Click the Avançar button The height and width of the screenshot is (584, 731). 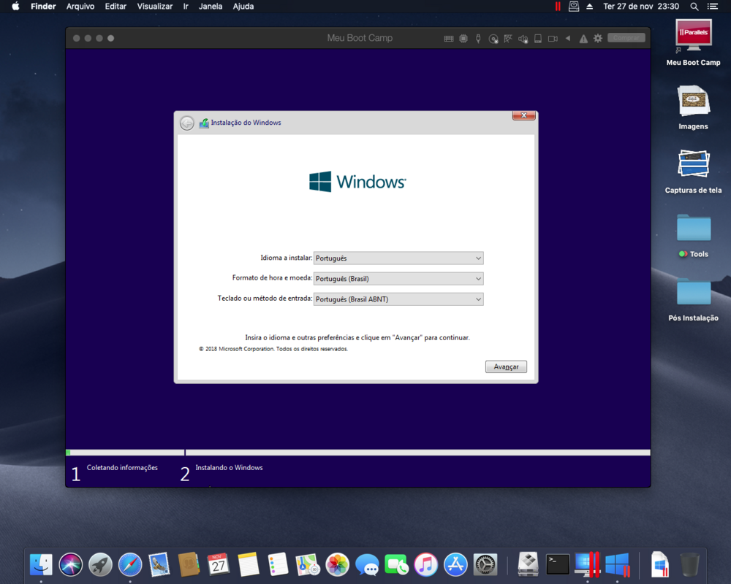tap(506, 366)
